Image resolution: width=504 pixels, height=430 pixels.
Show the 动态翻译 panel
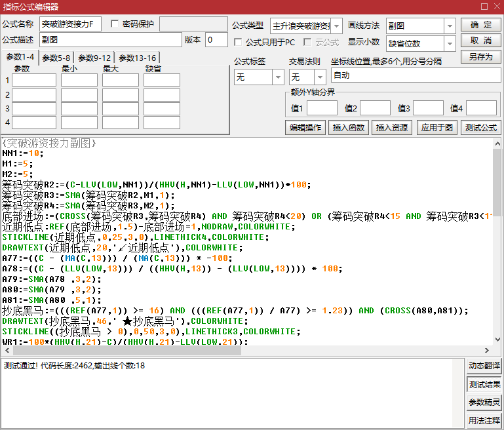point(484,366)
